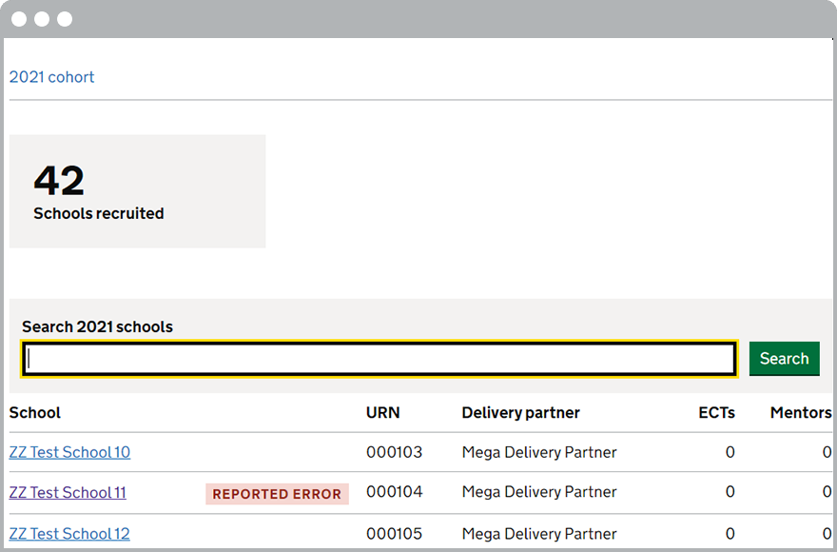
Task: Select URN 000103 in the table
Action: click(394, 452)
